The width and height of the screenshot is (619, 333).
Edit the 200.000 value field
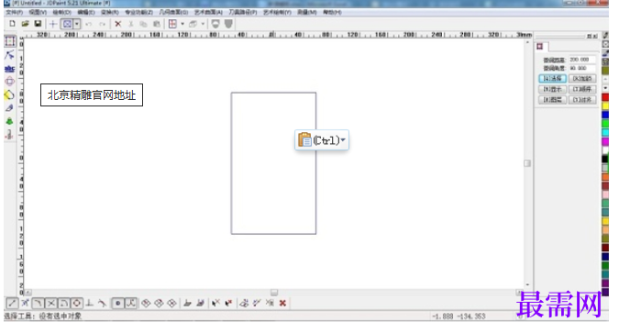(x=582, y=60)
